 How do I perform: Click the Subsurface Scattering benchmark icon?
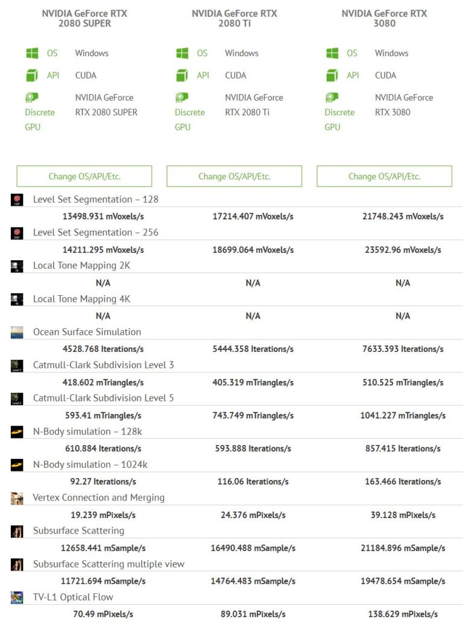(16, 531)
